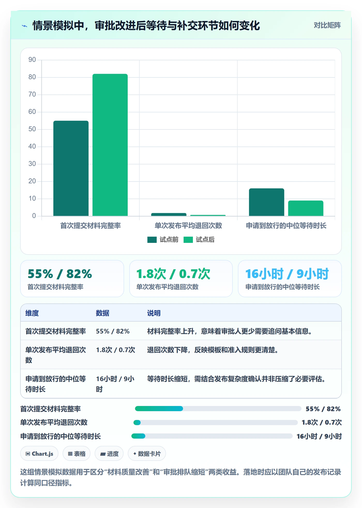This screenshot has height=508, width=362.
Task: Select table row cell 首次提交材料完整率
Action: click(56, 331)
